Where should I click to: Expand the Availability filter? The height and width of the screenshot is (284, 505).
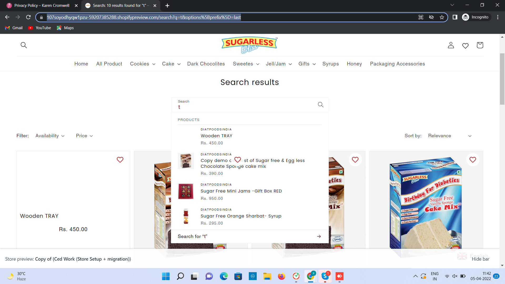point(50,136)
